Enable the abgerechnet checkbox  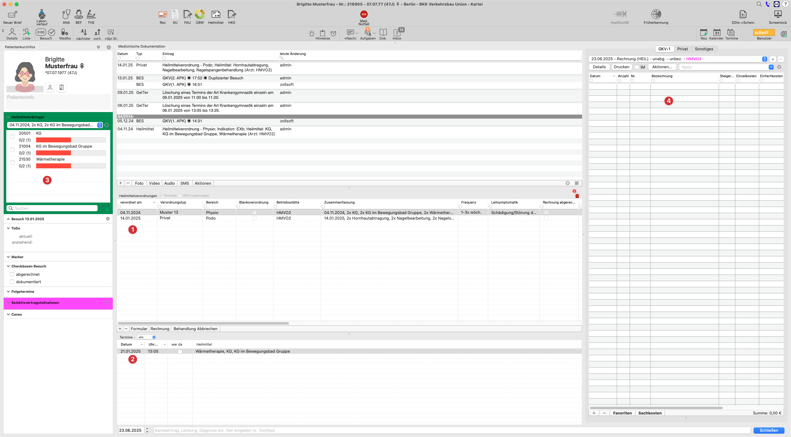(12, 274)
